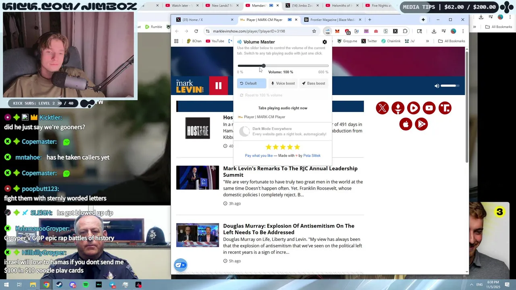Toggle Dark Mode Everywhere switch
This screenshot has height=290, width=516.
[x=245, y=131]
